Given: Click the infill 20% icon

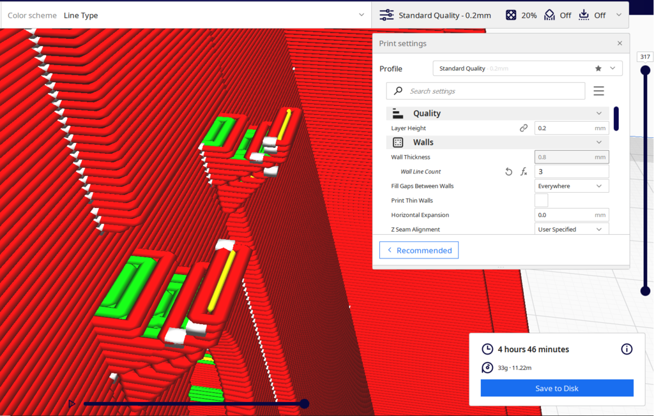Looking at the screenshot, I should 511,15.
